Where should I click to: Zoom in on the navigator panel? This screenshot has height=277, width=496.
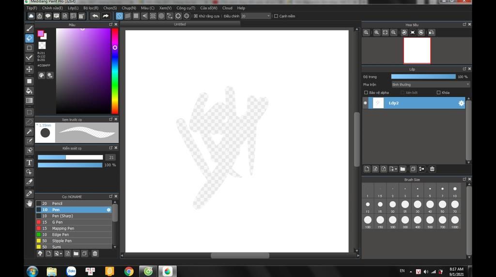click(x=376, y=32)
